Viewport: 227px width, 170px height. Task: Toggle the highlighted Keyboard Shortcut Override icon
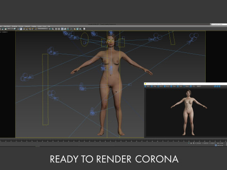point(21,29)
